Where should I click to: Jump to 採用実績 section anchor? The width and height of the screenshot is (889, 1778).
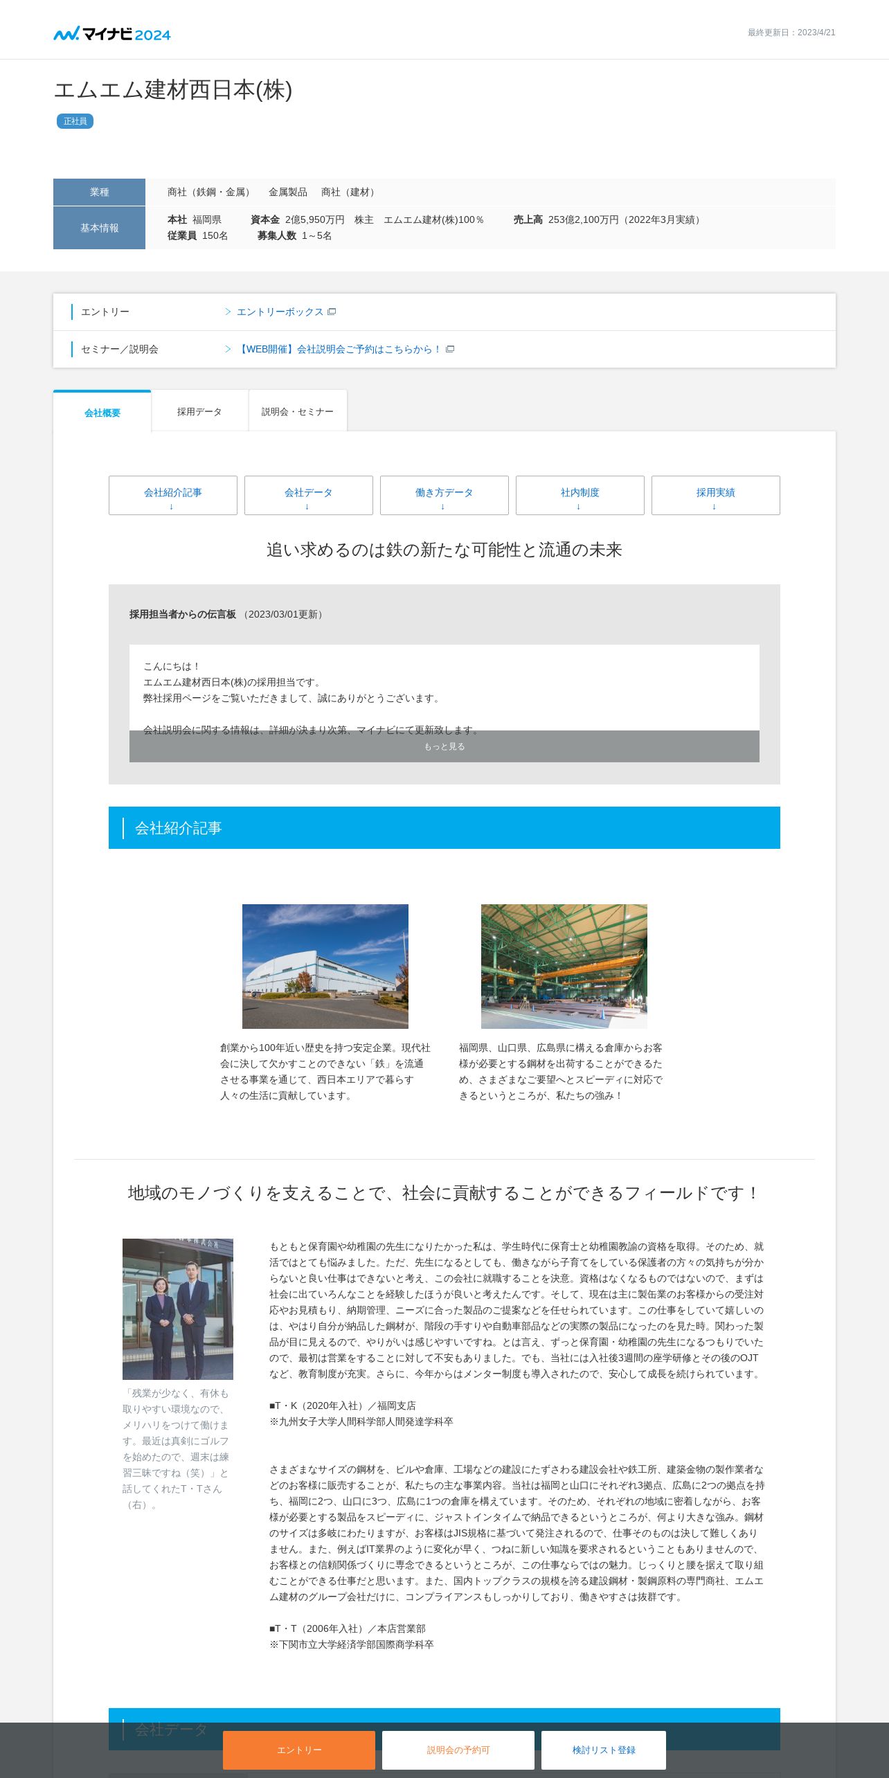pos(716,495)
